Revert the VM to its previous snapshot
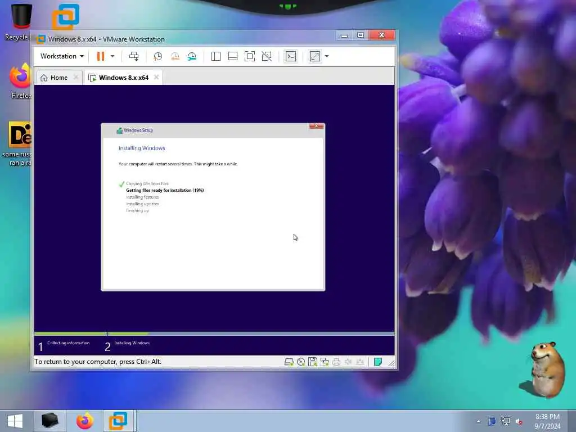Image resolution: width=576 pixels, height=432 pixels. (x=175, y=56)
